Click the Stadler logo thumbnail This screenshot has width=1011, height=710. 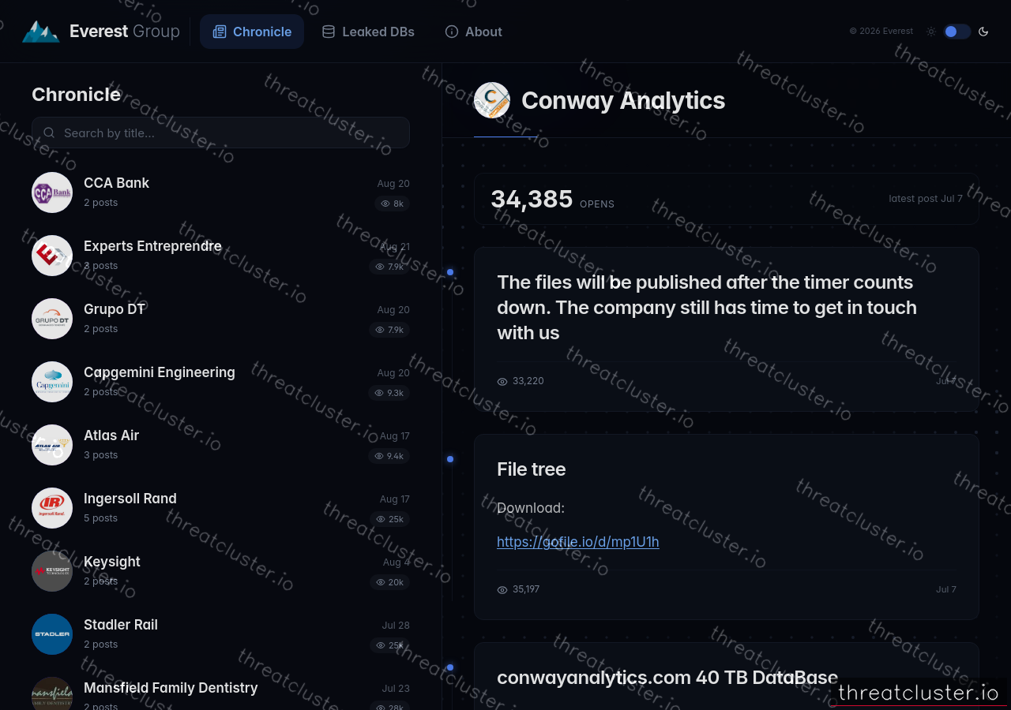pyautogui.click(x=52, y=634)
